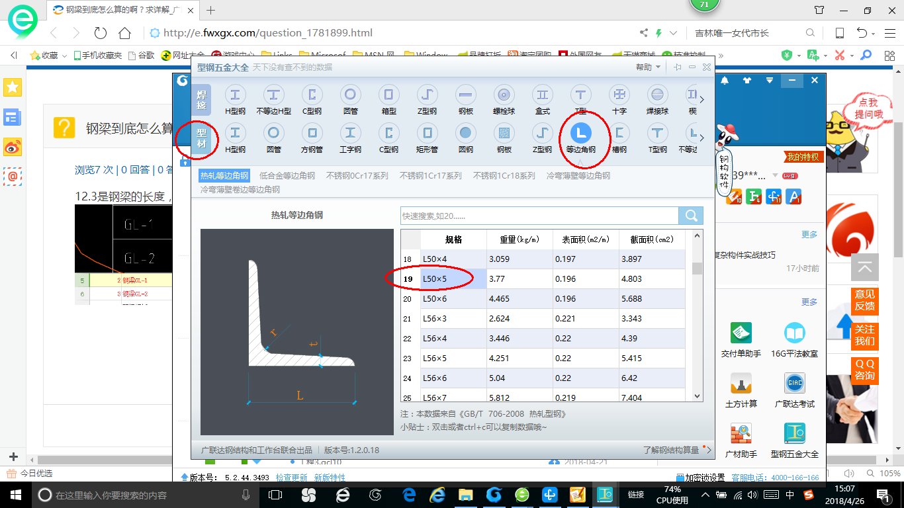Select the 矩形管 profile icon
The image size is (904, 508).
pyautogui.click(x=427, y=133)
